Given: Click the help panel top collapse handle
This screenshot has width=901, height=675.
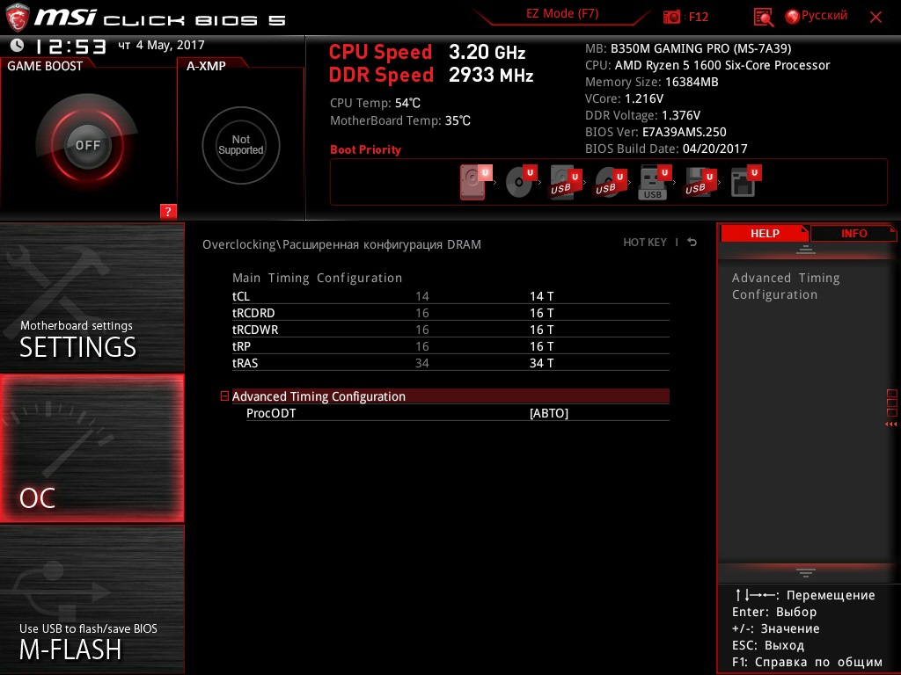Looking at the screenshot, I should point(806,249).
